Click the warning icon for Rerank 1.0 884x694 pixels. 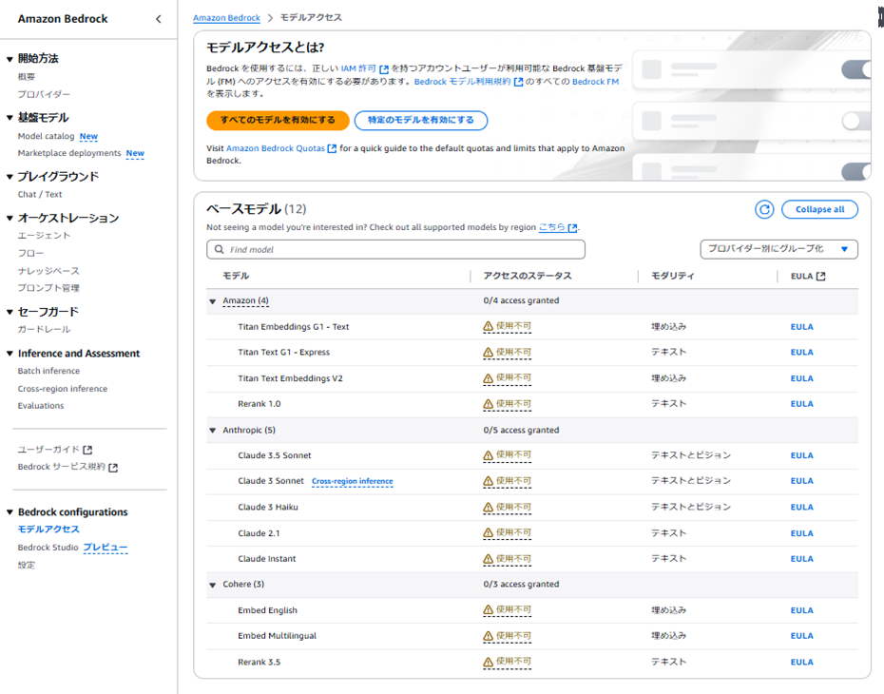(489, 404)
